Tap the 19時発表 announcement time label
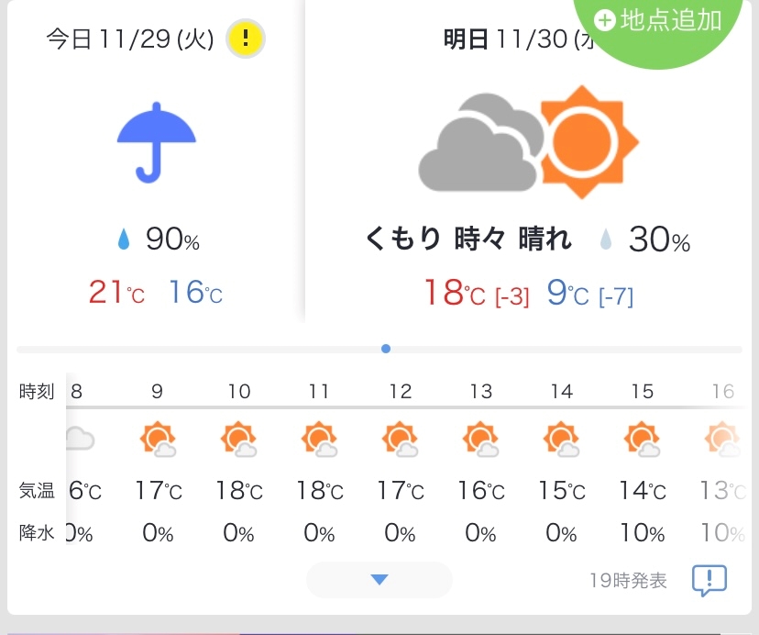Viewport: 759px width, 635px height. coord(628,580)
